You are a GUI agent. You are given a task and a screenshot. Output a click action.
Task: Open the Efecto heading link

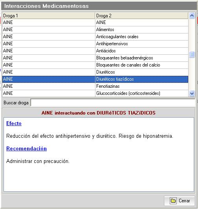(14, 124)
